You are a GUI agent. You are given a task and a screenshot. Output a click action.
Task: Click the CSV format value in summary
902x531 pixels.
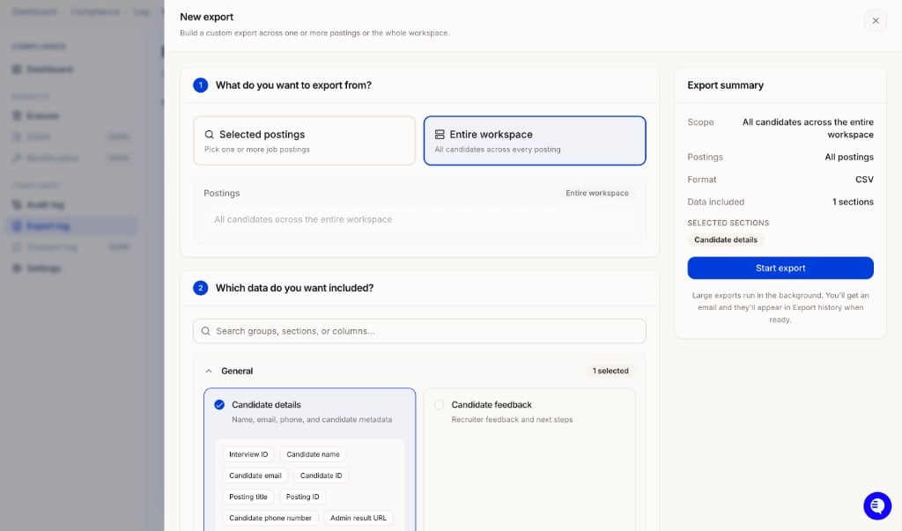pyautogui.click(x=864, y=180)
